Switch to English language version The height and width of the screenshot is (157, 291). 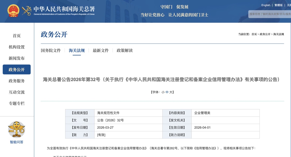265,5
